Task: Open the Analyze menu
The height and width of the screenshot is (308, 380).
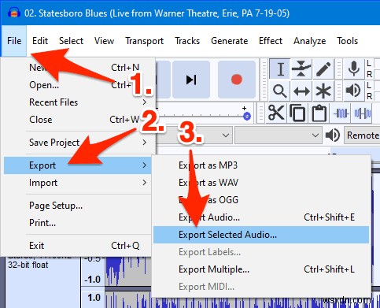Action: point(309,41)
